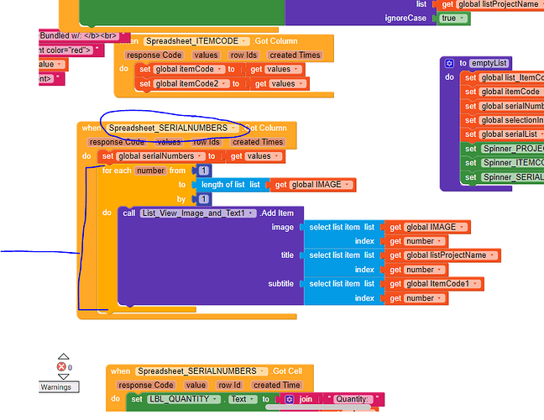Open the true boolean dropdown at ignoreCase

tap(462, 18)
